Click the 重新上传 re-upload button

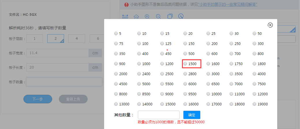click(x=73, y=99)
